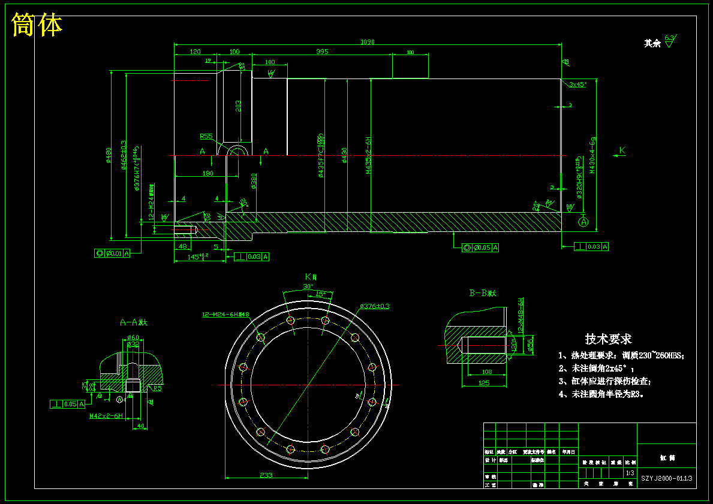This screenshot has width=713, height=504.
Task: Select the "30°" angle dimension
Action: 308,287
